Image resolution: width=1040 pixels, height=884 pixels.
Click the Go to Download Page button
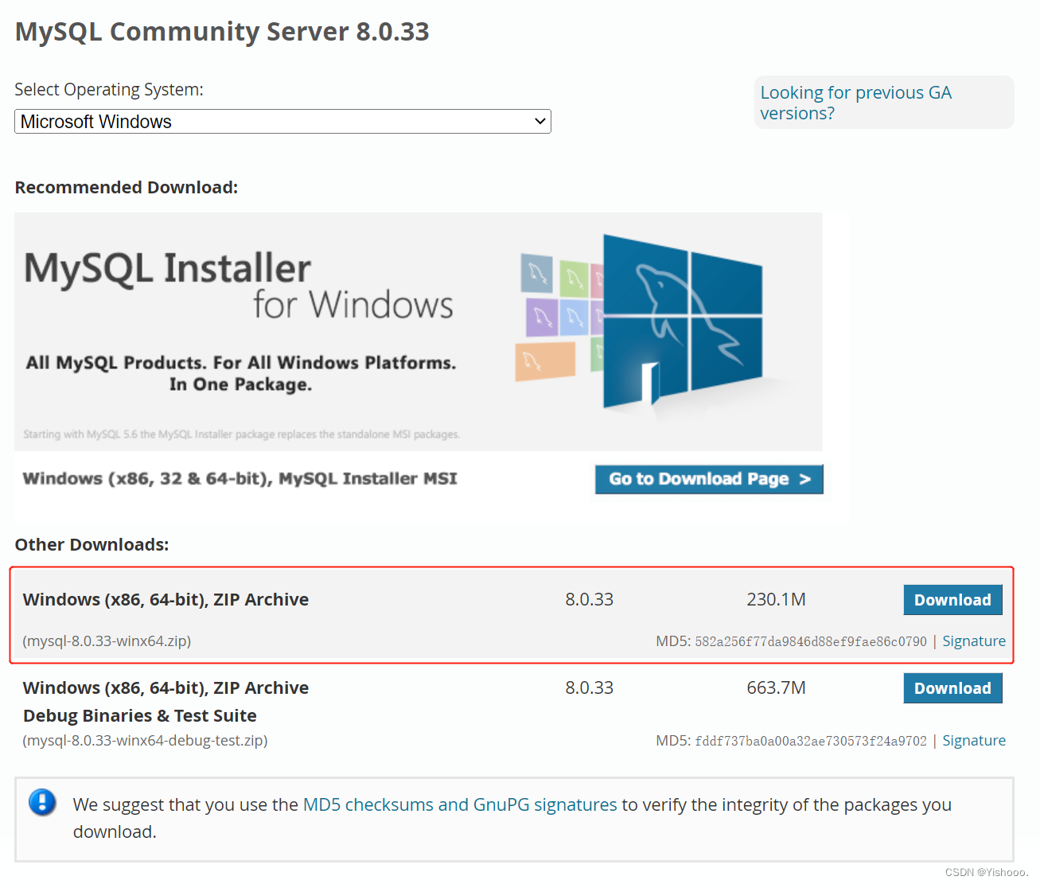point(709,479)
